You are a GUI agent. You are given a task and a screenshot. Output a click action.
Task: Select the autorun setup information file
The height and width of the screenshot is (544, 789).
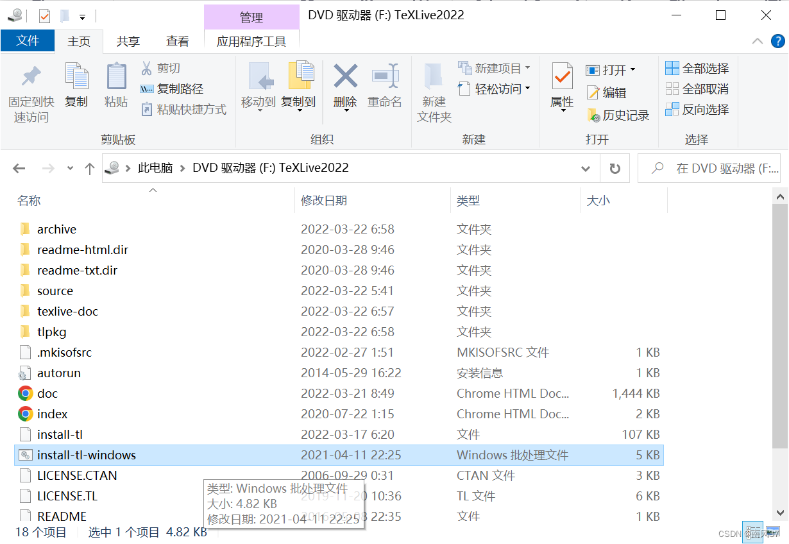pos(58,373)
